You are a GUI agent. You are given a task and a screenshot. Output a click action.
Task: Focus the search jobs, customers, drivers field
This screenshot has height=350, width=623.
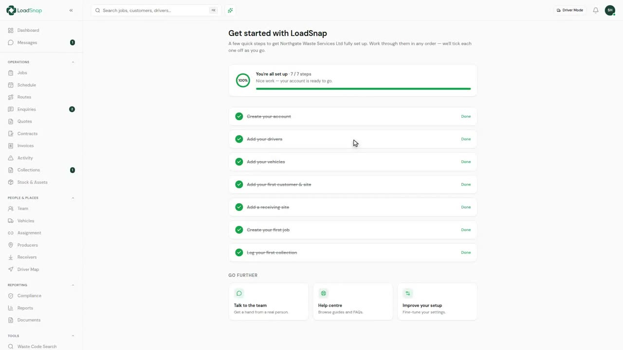pyautogui.click(x=156, y=10)
